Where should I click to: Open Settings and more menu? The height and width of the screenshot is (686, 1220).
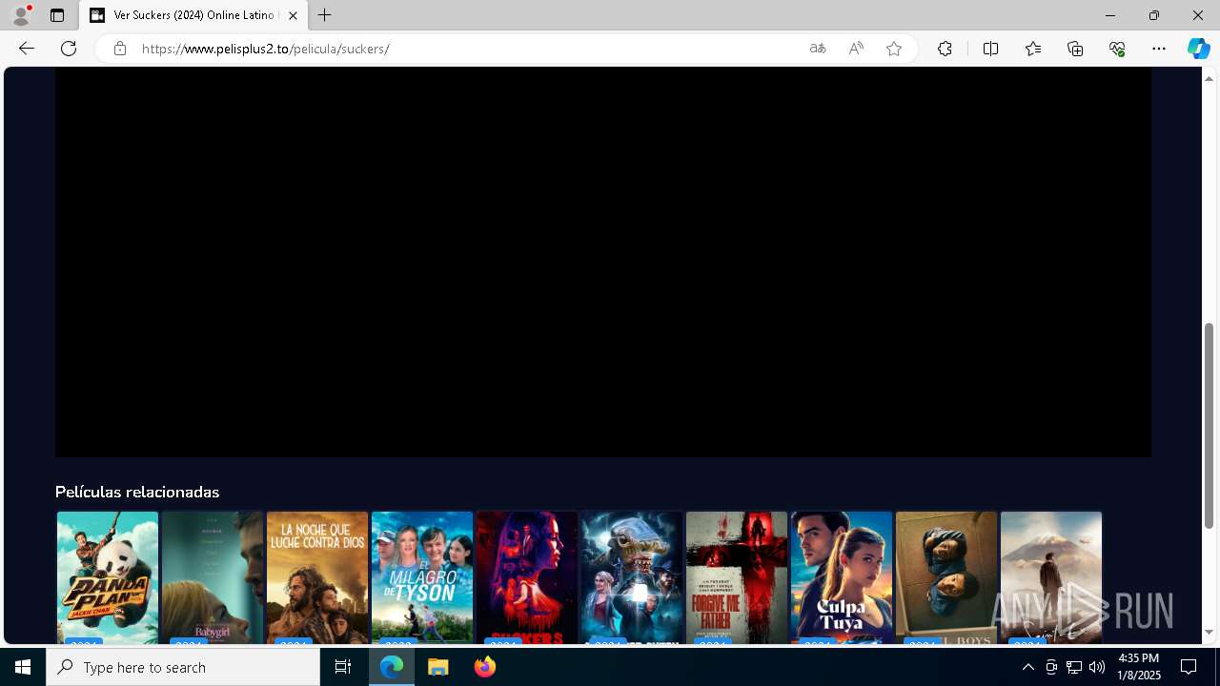pyautogui.click(x=1159, y=49)
